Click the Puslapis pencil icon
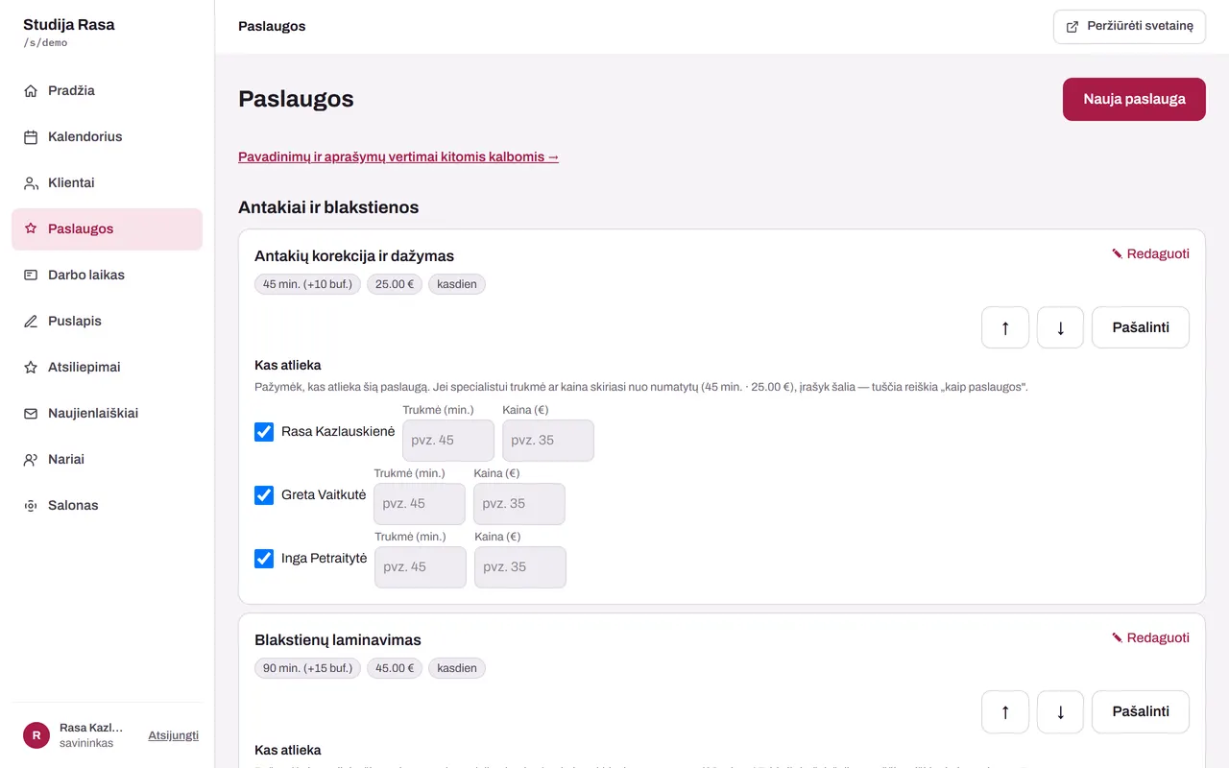The height and width of the screenshot is (768, 1229). click(x=31, y=322)
